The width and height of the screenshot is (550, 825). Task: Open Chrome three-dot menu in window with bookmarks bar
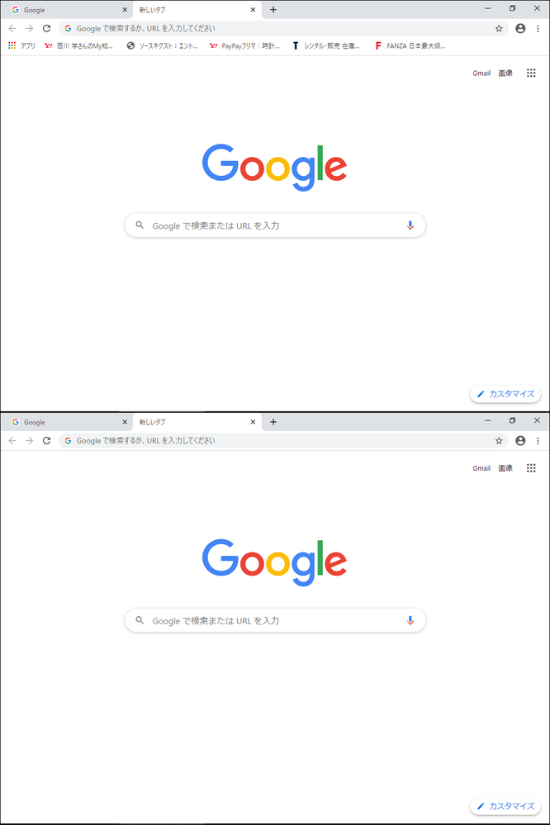[538, 28]
